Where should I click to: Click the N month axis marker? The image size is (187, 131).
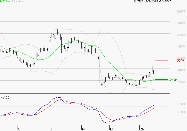(83, 129)
